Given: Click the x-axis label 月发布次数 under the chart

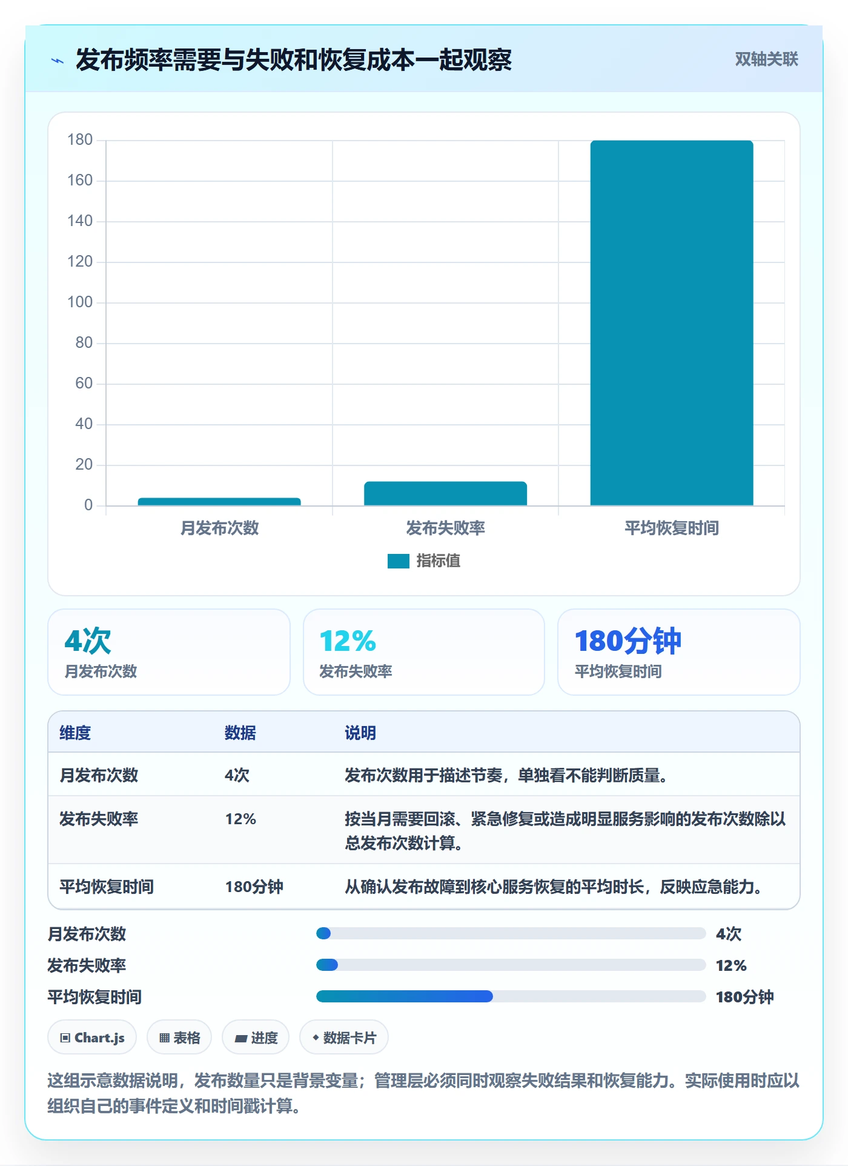Looking at the screenshot, I should pos(219,528).
